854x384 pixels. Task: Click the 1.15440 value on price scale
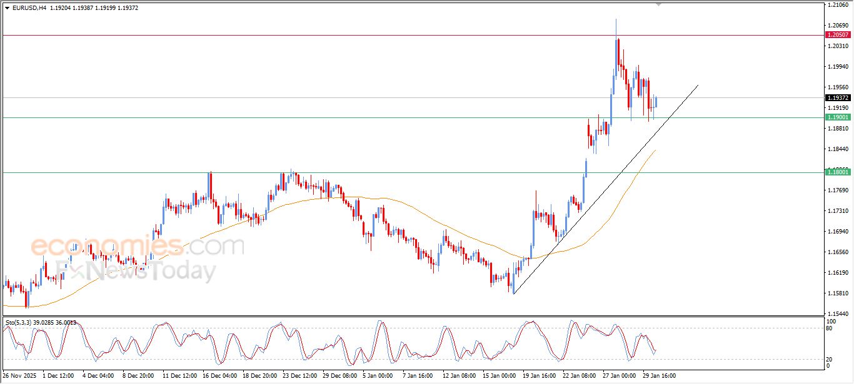click(836, 313)
